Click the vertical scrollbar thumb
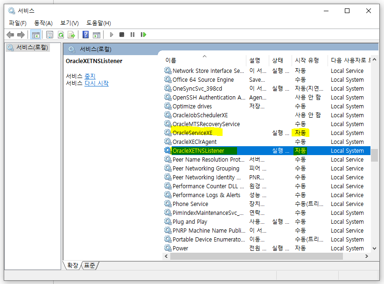This screenshot has height=284, width=384. coord(374,155)
